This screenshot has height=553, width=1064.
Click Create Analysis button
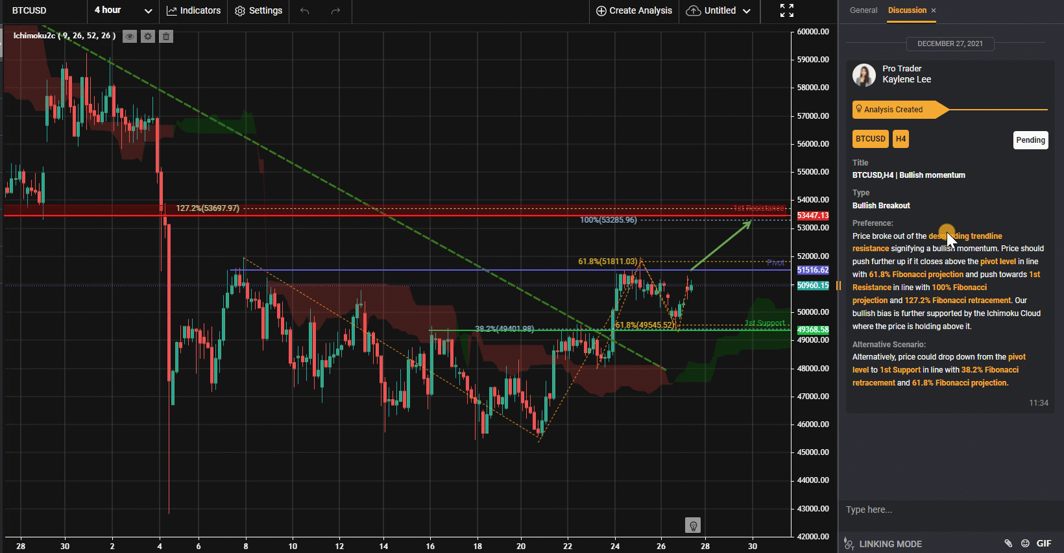[634, 10]
